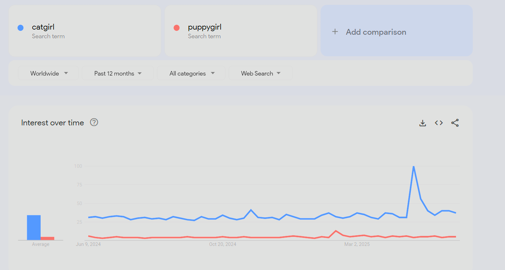Click the blue catgirl color dot

pos(21,28)
